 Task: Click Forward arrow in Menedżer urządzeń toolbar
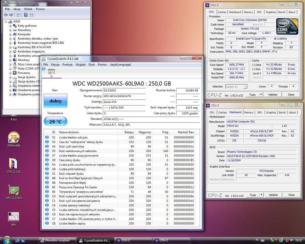11,15
